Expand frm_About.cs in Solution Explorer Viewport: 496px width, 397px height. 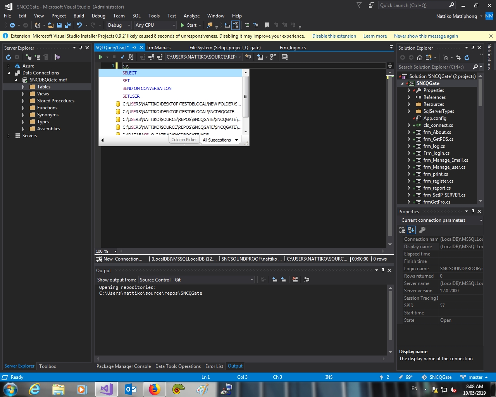click(x=409, y=132)
